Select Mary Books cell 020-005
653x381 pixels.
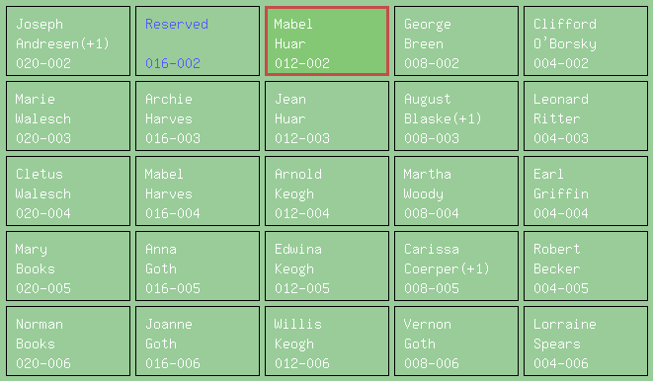[x=68, y=267]
